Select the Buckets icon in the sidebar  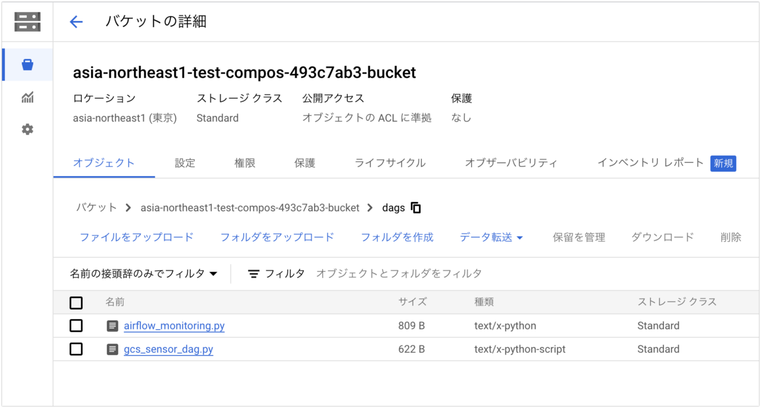pos(27,64)
